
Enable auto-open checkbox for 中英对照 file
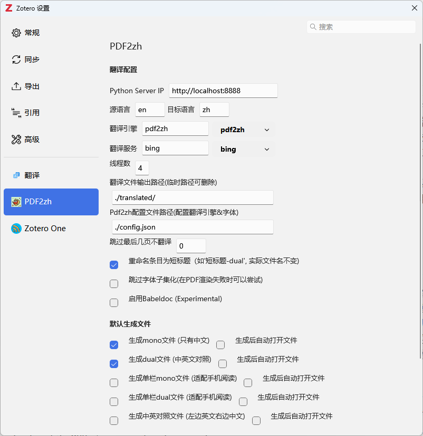(x=256, y=420)
